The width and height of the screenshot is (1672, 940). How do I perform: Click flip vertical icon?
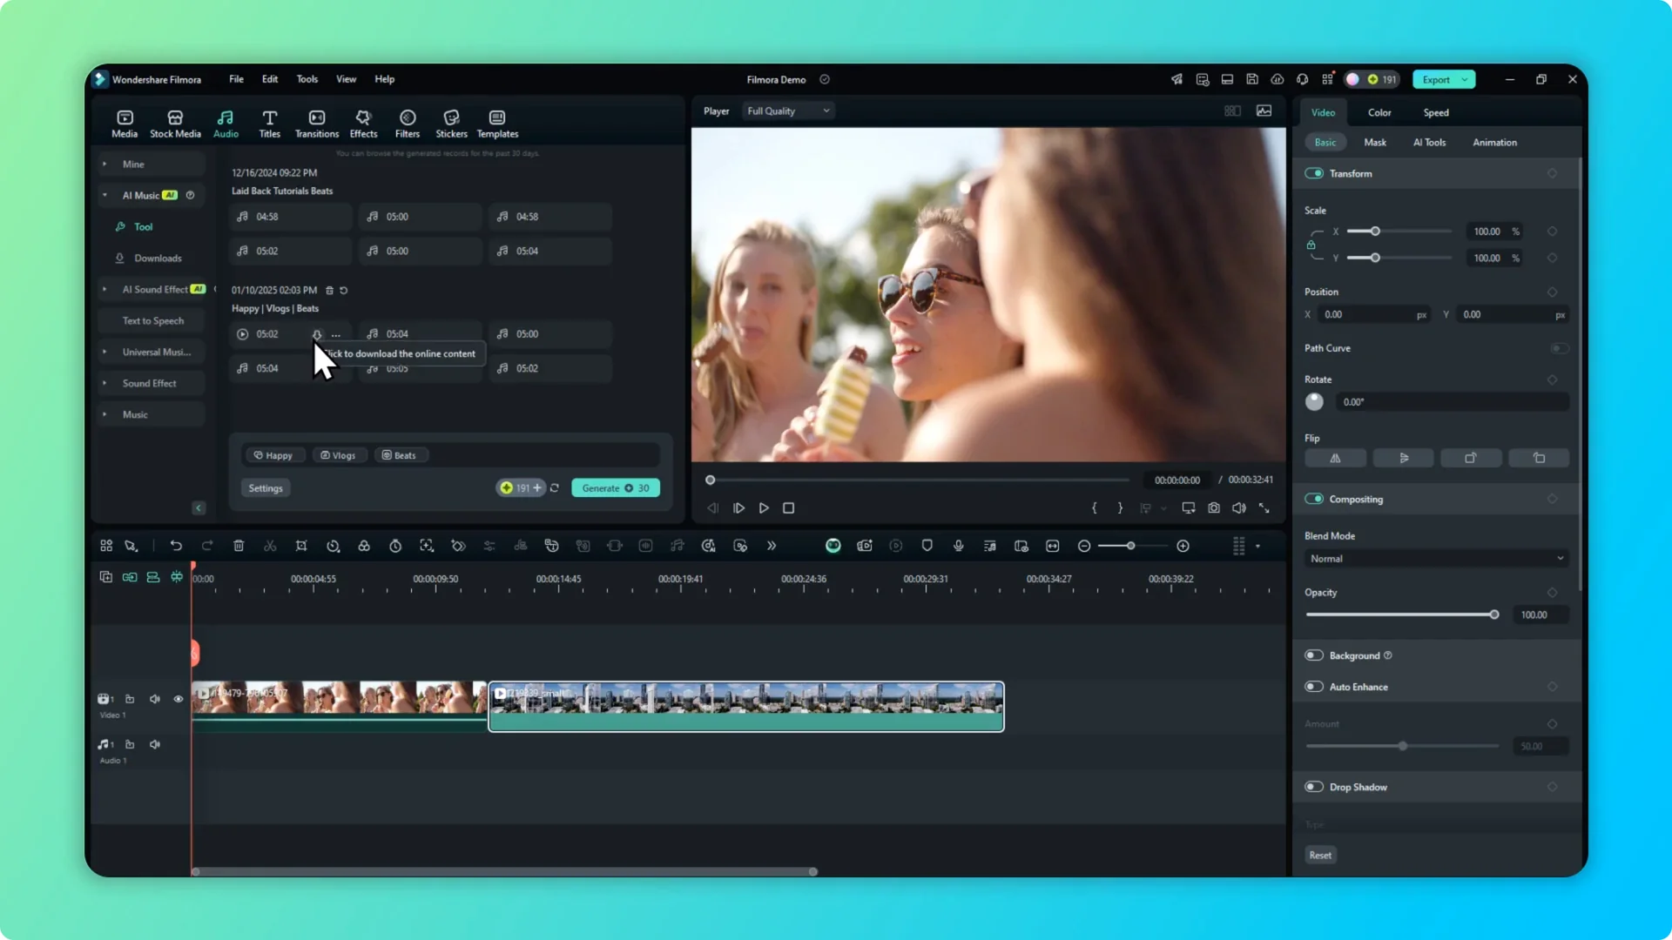point(1403,458)
